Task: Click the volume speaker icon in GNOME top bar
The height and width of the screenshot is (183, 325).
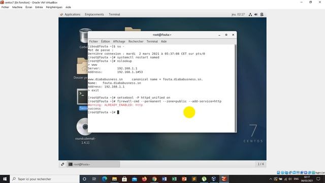Action: [256, 14]
